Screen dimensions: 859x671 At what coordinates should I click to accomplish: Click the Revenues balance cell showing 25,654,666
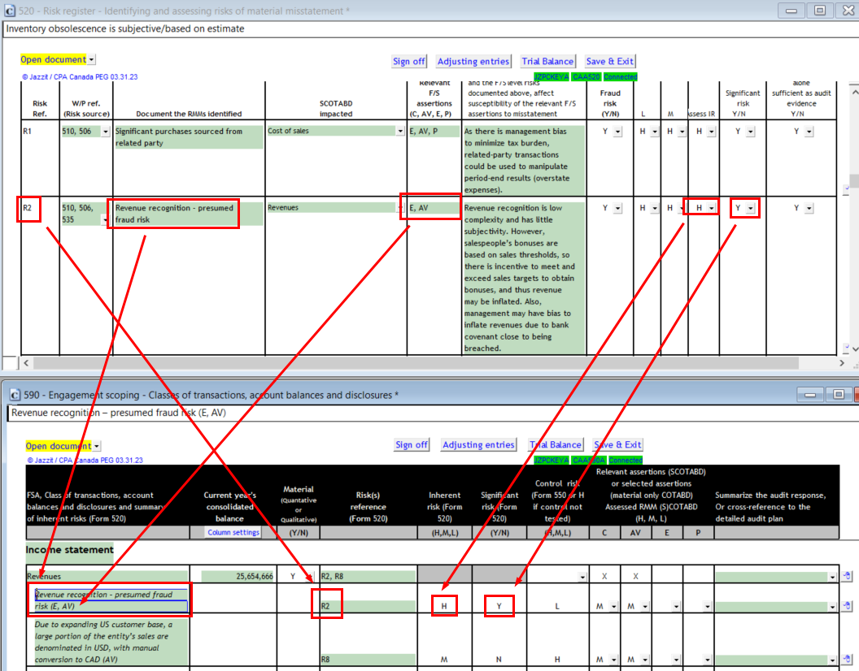[x=236, y=576]
